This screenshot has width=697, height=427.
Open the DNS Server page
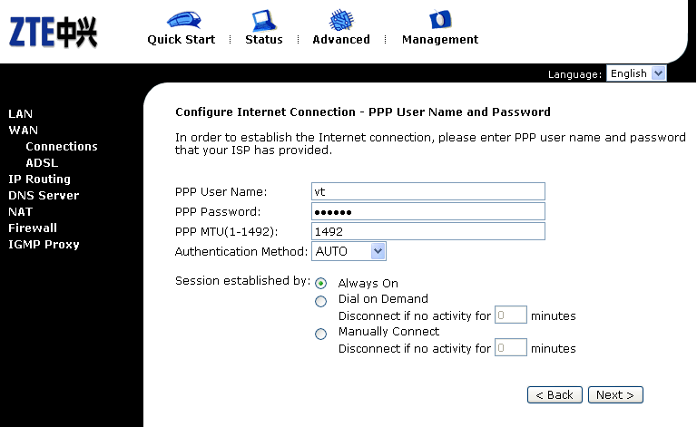point(44,195)
